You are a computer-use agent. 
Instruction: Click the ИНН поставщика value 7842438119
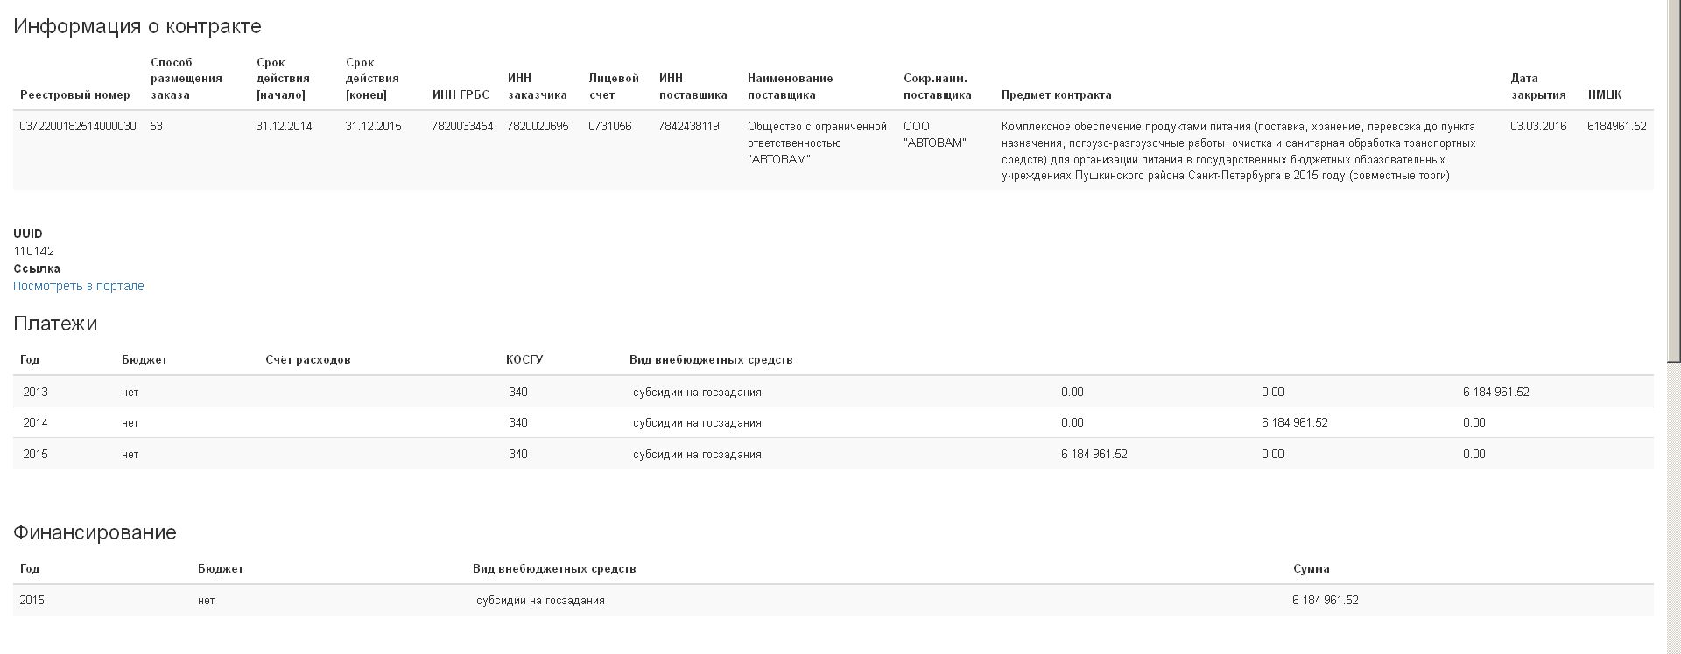click(x=688, y=126)
